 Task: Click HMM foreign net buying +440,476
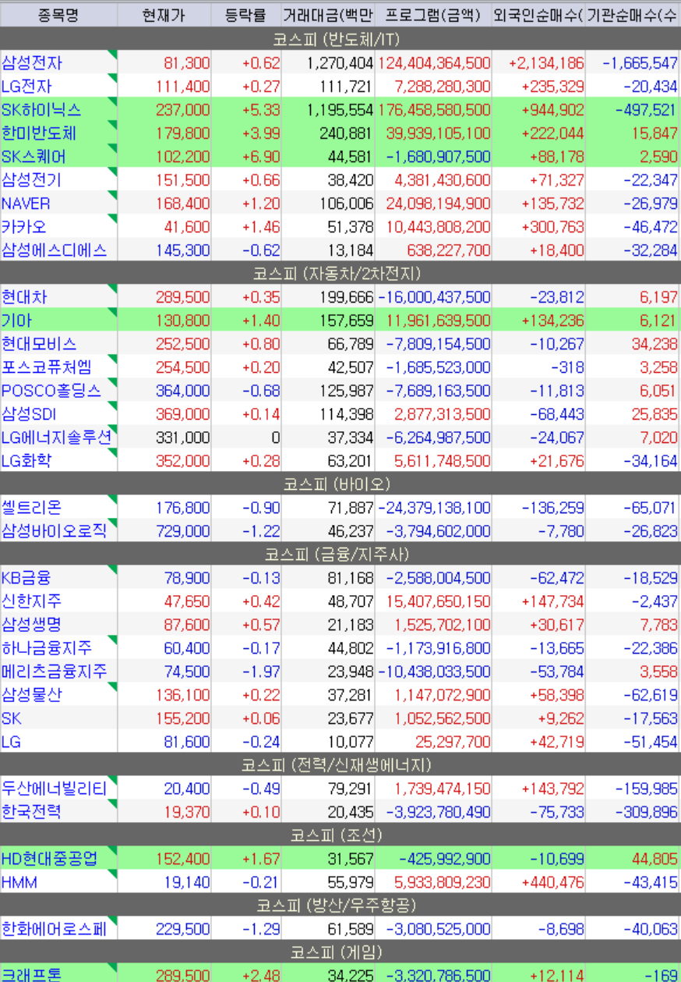tap(552, 882)
